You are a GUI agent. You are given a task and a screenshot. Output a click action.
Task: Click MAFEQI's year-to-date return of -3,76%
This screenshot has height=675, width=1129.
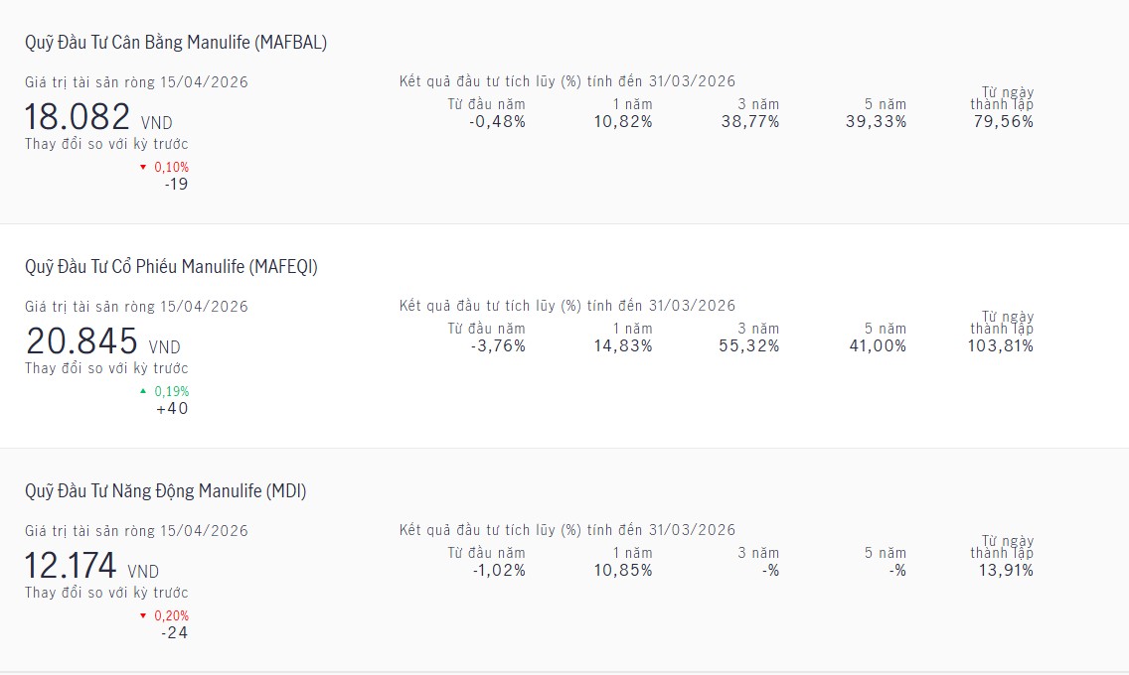click(x=497, y=346)
